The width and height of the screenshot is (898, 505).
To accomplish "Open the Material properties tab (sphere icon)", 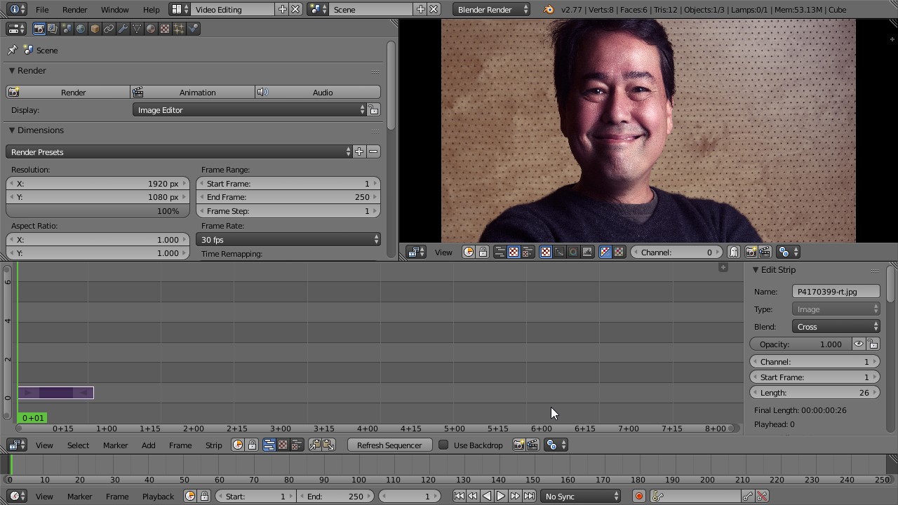I will [151, 29].
